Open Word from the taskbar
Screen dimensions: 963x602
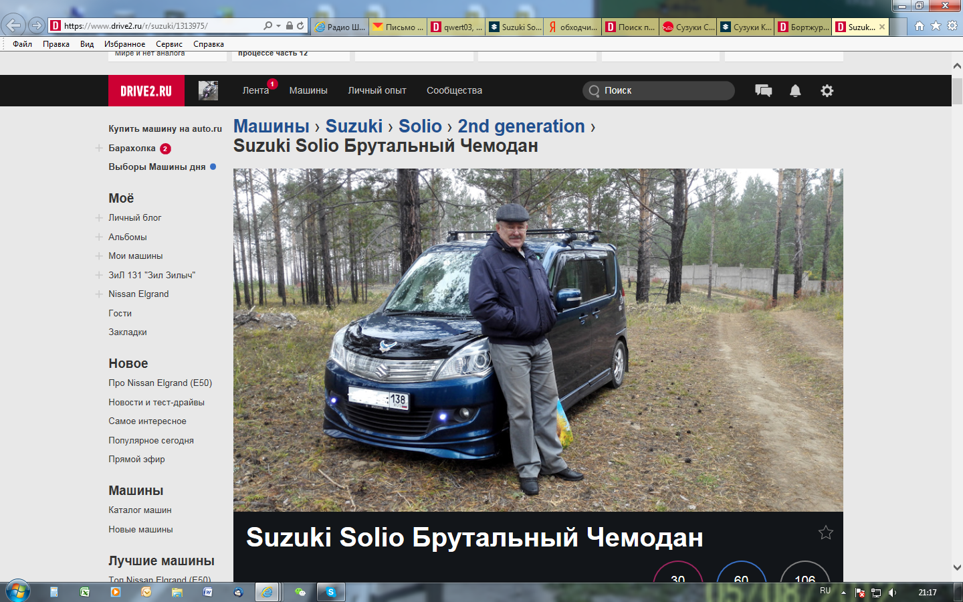(x=208, y=592)
